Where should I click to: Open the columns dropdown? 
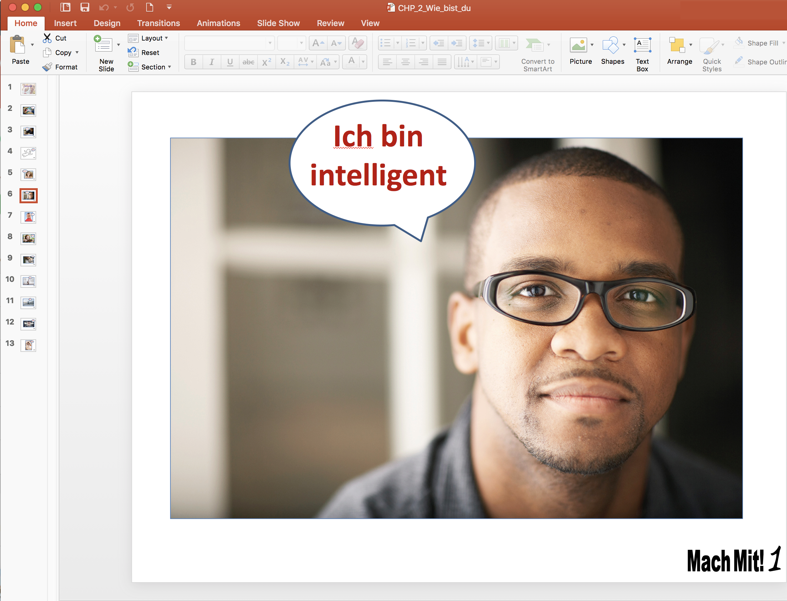(506, 43)
